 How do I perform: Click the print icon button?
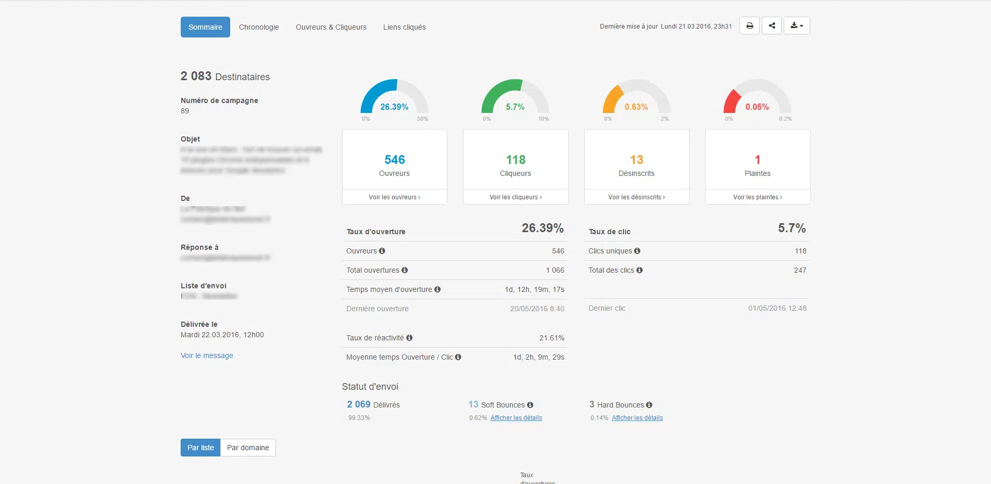(749, 26)
